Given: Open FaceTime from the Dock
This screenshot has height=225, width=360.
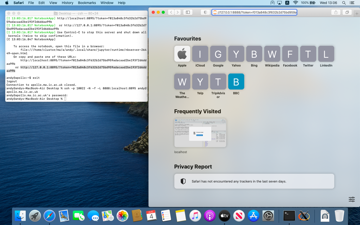Looking at the screenshot, I should (78, 216).
